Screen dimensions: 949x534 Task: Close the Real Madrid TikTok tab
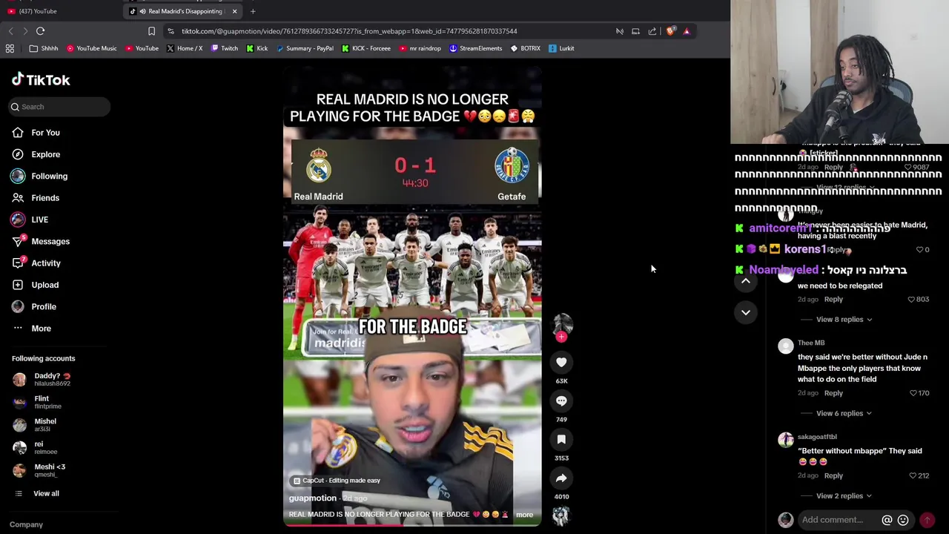tap(234, 11)
